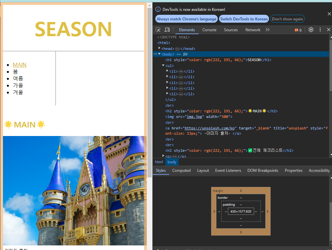Click the 겨울 list item

click(x=18, y=92)
